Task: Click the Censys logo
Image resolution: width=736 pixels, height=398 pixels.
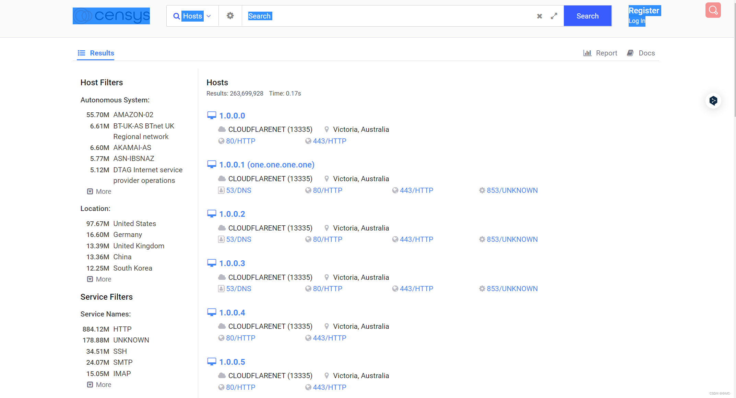Action: click(111, 16)
